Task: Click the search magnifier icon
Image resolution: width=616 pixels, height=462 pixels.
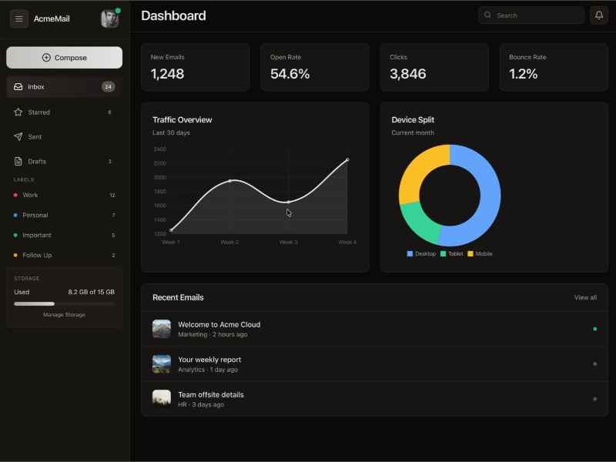Action: [487, 15]
